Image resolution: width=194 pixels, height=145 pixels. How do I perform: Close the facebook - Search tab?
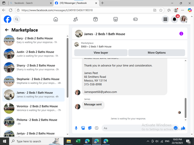click(51, 3)
